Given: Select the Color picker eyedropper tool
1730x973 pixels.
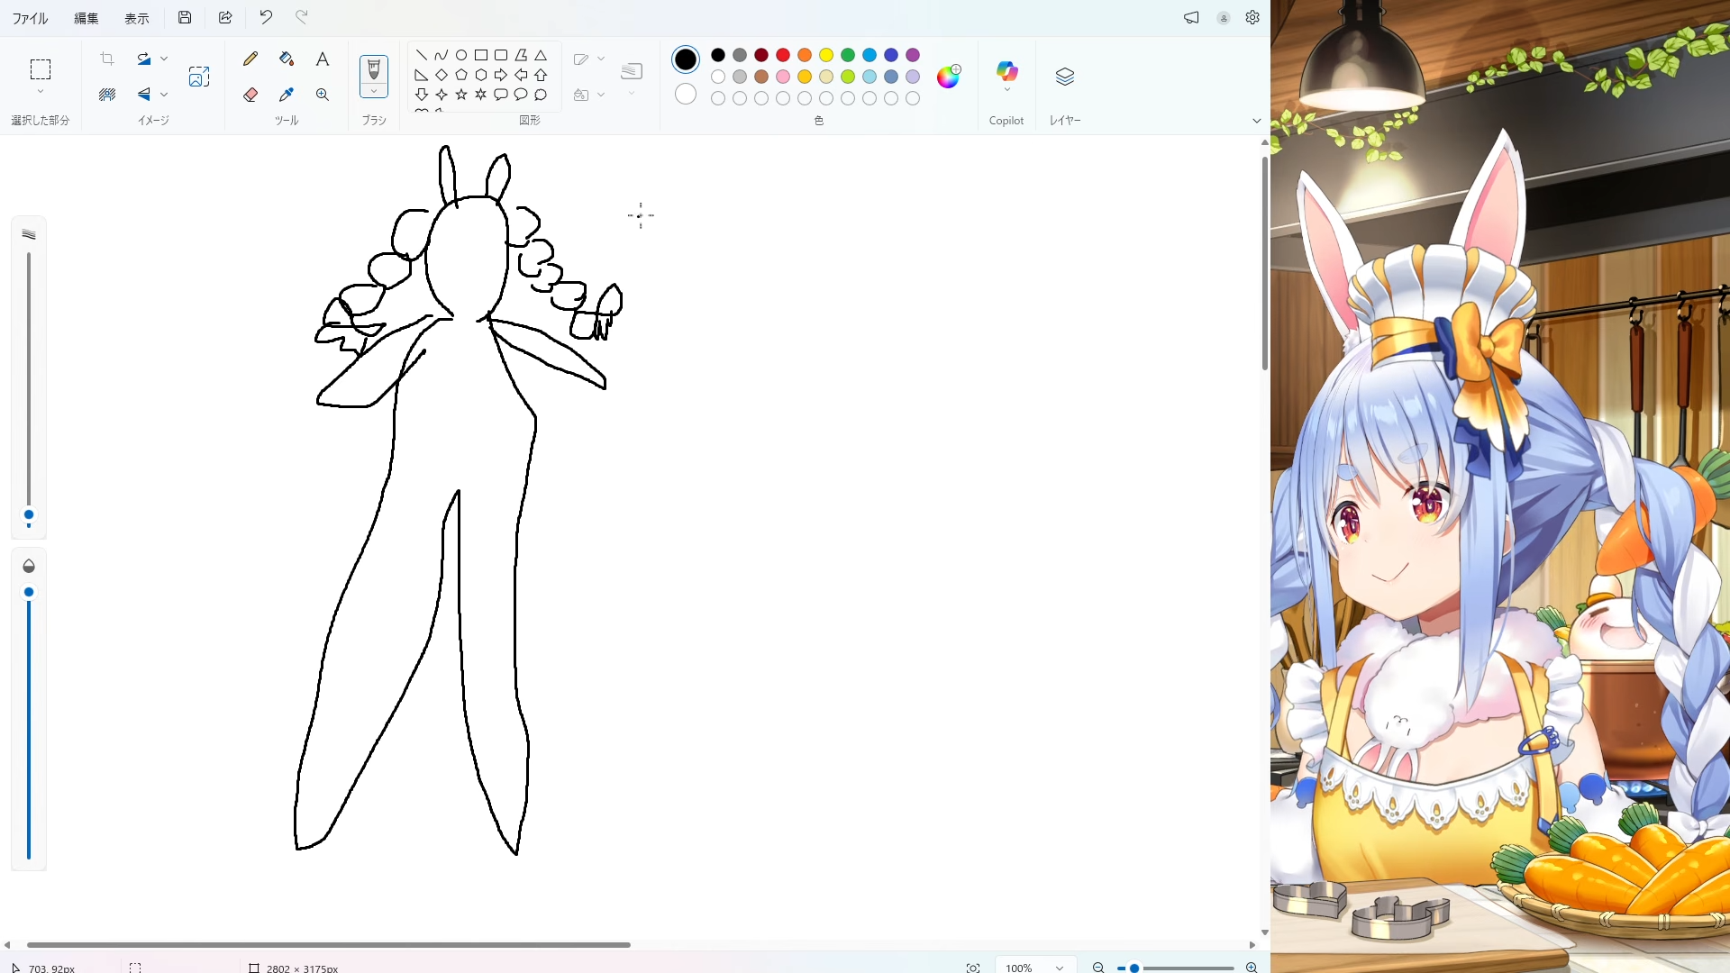Looking at the screenshot, I should [287, 95].
